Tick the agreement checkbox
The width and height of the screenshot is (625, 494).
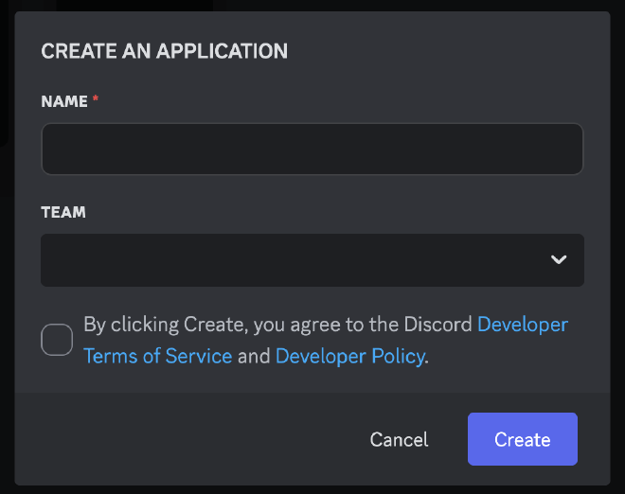click(x=57, y=340)
